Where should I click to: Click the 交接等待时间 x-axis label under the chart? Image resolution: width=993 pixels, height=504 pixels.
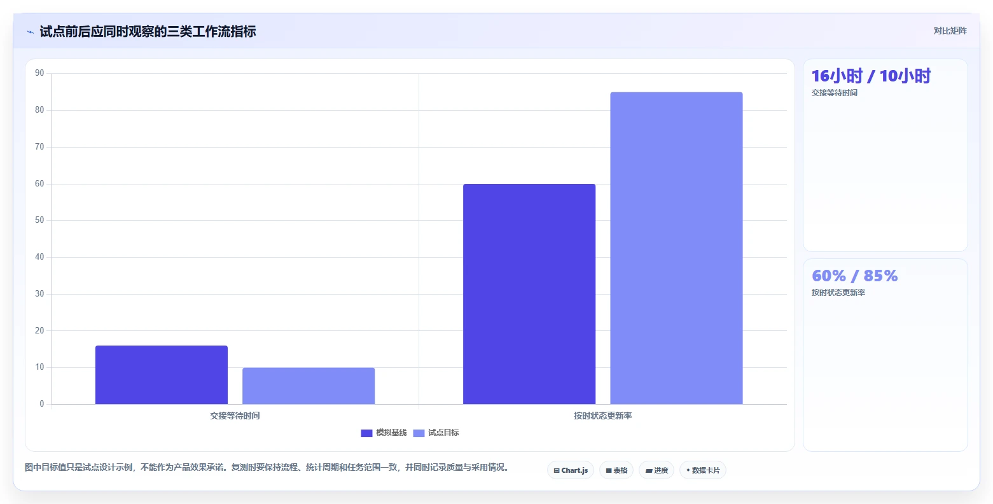[x=235, y=416]
